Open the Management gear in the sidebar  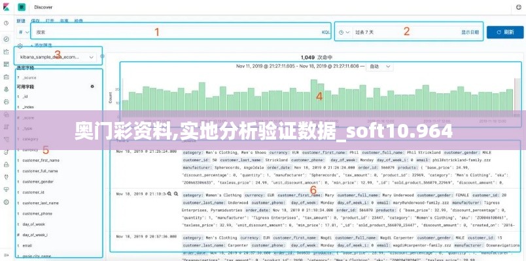(x=6, y=202)
